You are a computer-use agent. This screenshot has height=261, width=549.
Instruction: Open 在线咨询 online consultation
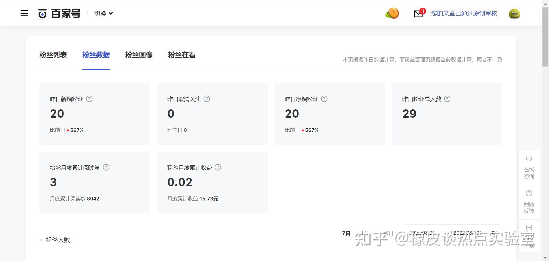point(529,168)
